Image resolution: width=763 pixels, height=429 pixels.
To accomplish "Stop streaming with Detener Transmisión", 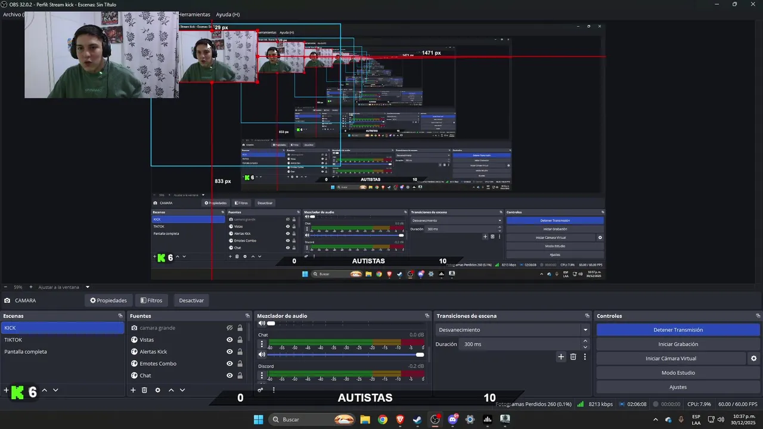I will (678, 329).
